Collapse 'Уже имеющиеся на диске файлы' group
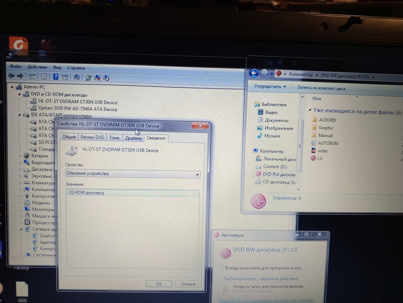The image size is (403, 303). pos(310,110)
